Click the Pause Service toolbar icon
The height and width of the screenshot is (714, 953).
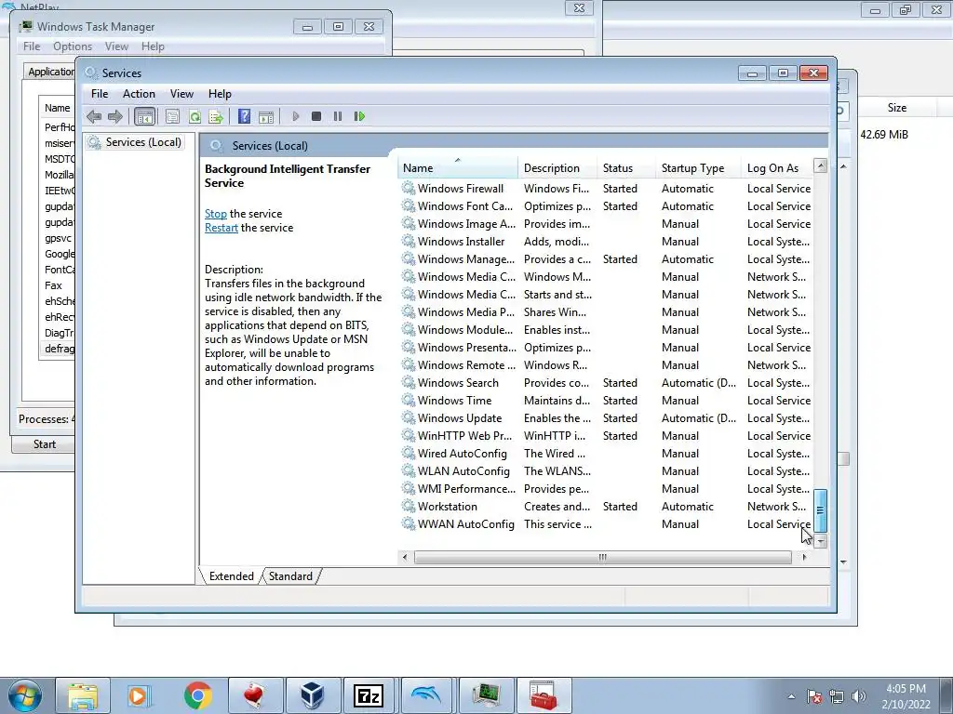(338, 116)
